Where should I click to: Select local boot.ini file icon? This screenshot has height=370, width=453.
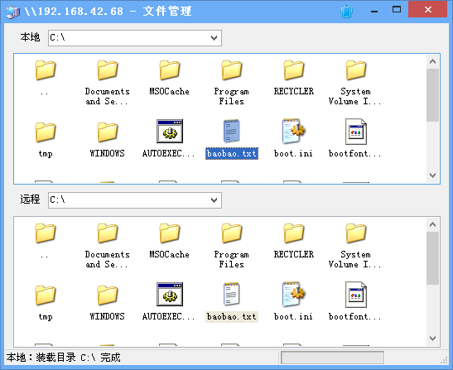coord(293,132)
